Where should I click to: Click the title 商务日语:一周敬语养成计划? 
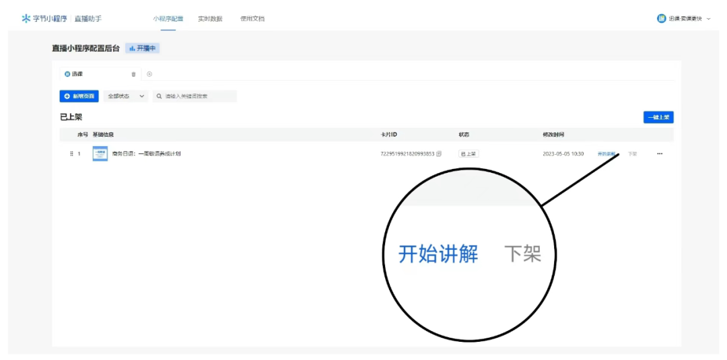pos(147,154)
